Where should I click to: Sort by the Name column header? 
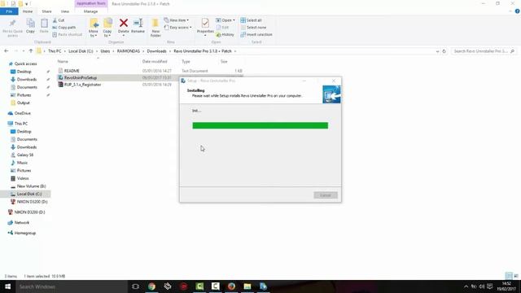[63, 62]
